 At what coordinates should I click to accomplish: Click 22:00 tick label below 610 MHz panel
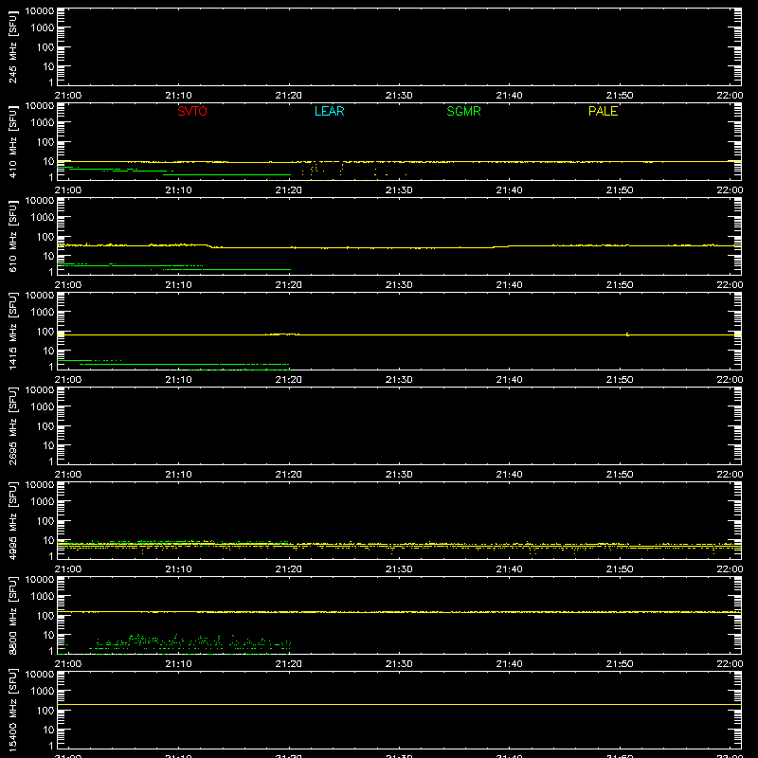pos(730,285)
